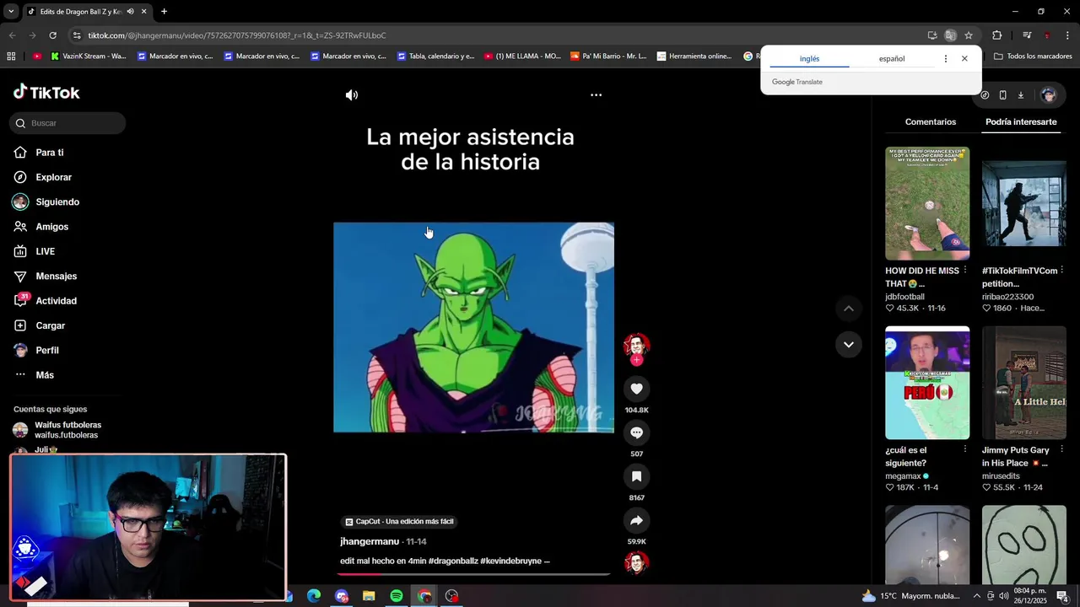Viewport: 1080px width, 607px height.
Task: Open the Chrome tab search dropdown
Action: [x=11, y=12]
